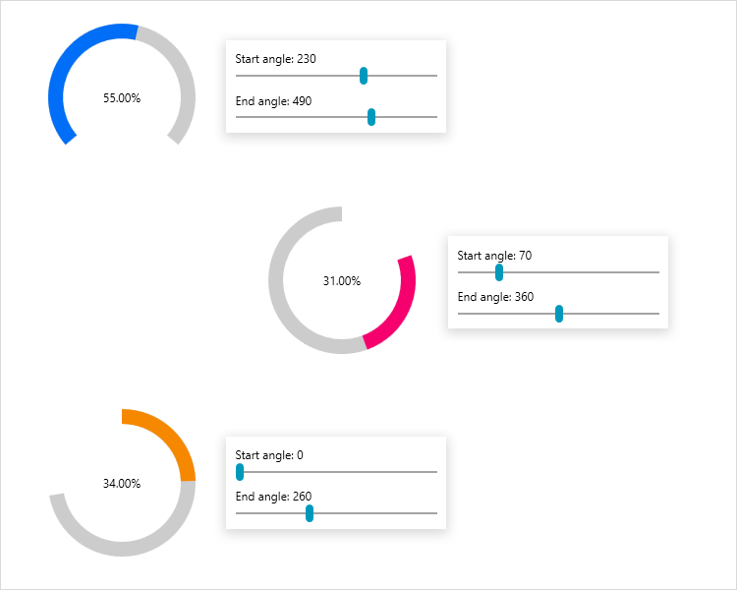Click the End angle 490 slider thumb
The height and width of the screenshot is (590, 737).
(x=371, y=117)
